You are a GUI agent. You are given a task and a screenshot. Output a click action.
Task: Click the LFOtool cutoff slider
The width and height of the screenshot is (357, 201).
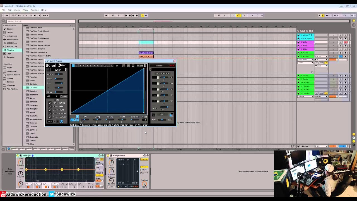[x=59, y=74]
